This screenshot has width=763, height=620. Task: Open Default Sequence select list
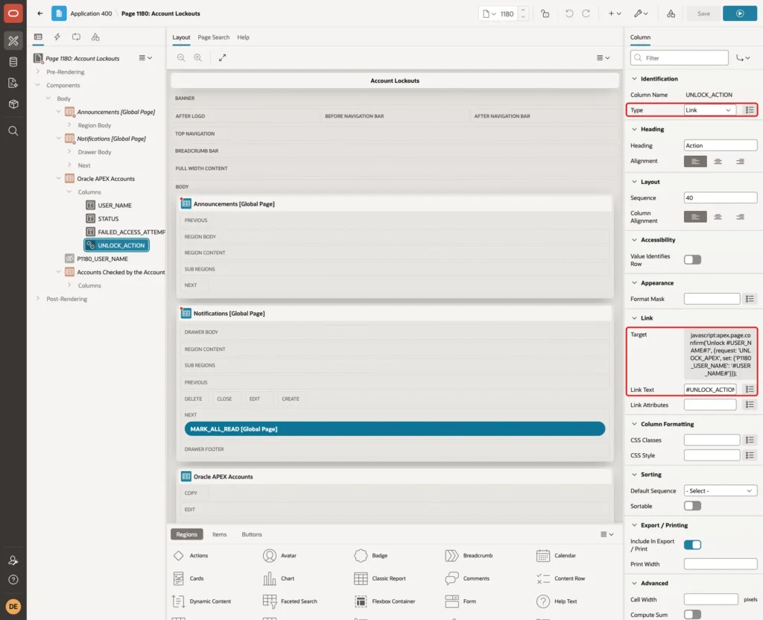tap(721, 490)
